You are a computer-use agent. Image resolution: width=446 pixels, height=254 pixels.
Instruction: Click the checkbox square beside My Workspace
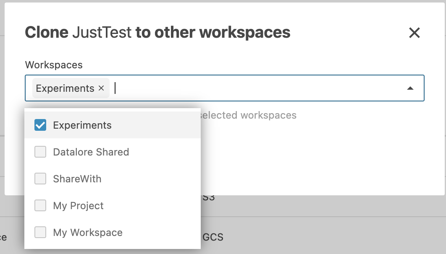point(40,232)
